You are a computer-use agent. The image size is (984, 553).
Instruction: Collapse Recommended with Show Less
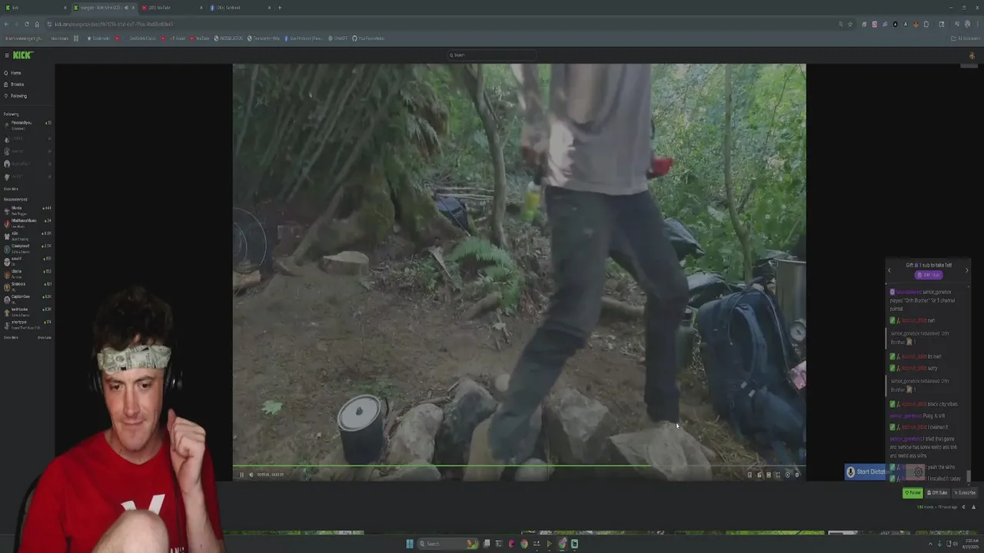pos(45,337)
